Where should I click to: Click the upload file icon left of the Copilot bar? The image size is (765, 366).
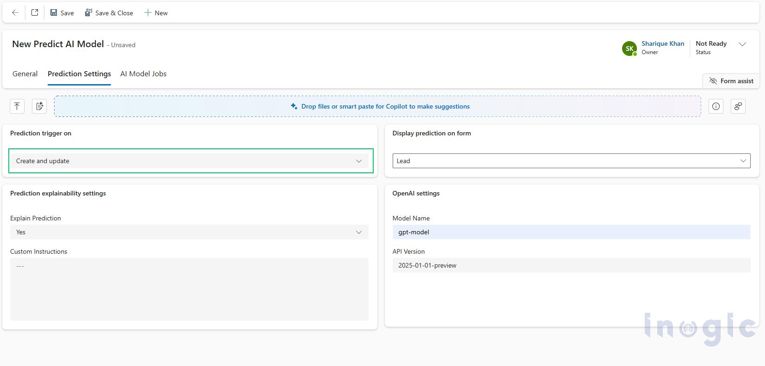17,106
